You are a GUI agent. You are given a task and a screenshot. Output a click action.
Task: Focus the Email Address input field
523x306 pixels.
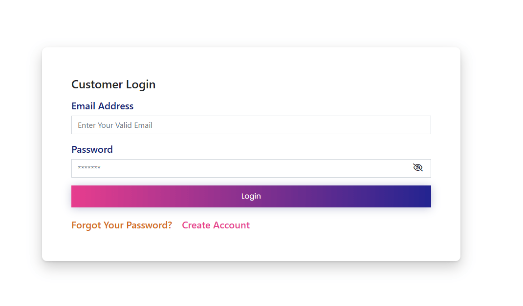tap(251, 125)
